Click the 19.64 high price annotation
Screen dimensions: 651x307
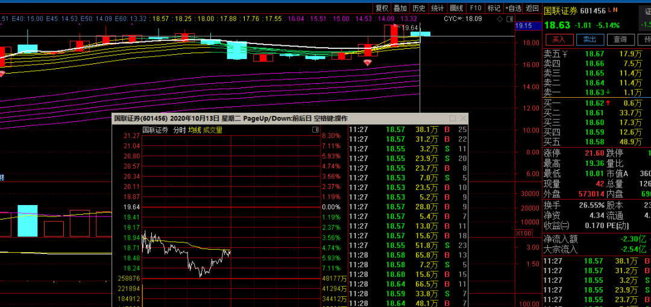tap(409, 28)
